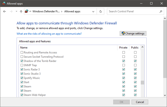The height and width of the screenshot is (107, 167).
Task: Click the Private column header
Action: click(123, 47)
